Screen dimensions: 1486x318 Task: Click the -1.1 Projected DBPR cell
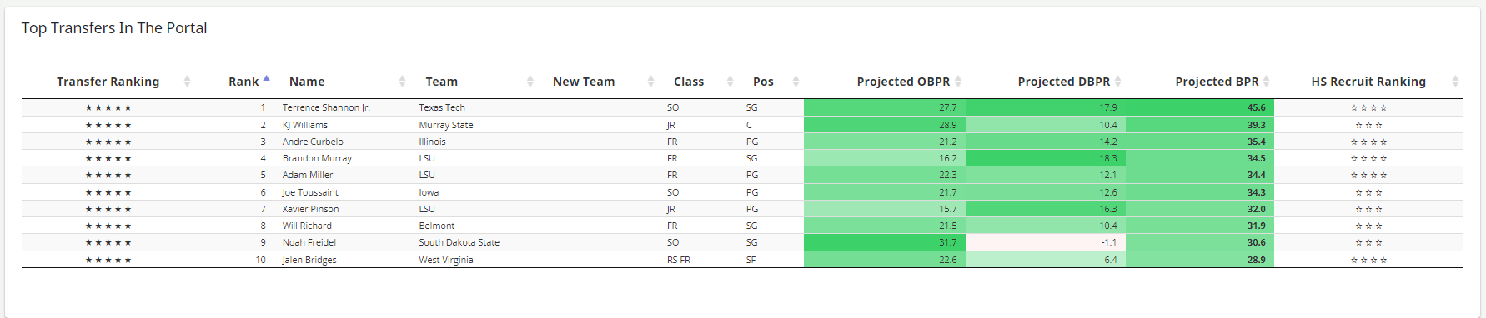[x=1045, y=242]
